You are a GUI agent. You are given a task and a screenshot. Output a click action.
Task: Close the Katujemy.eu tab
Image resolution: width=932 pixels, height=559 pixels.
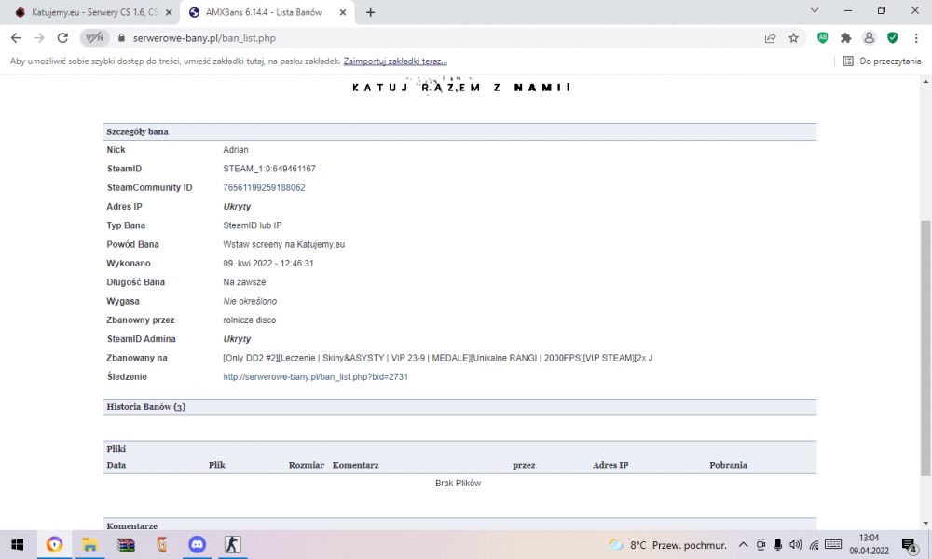169,12
